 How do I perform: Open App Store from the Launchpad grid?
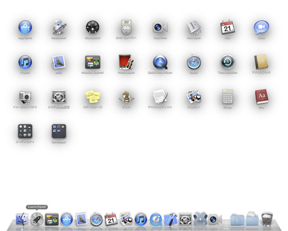pos(25,27)
